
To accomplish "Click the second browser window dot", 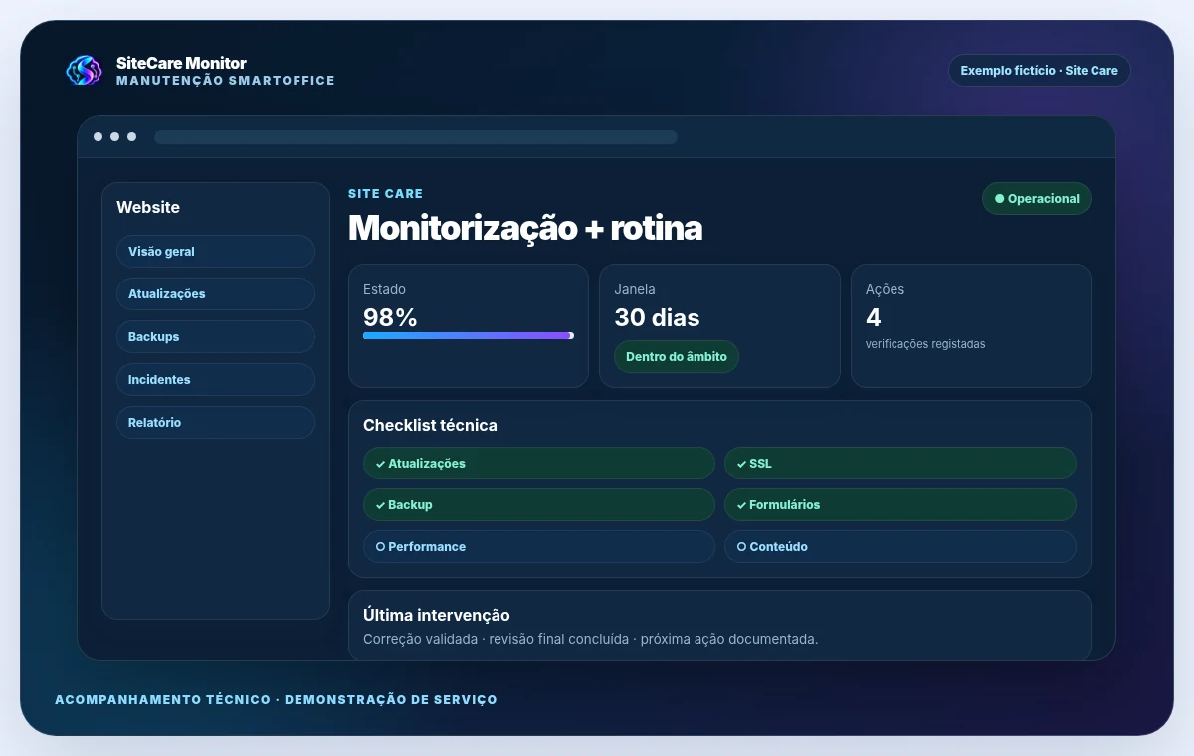I will 114,137.
